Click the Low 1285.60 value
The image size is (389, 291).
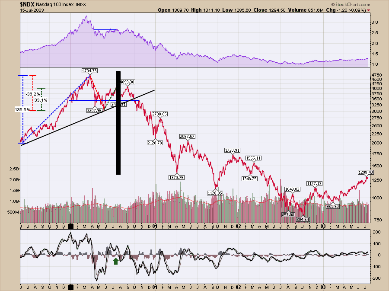coord(237,10)
